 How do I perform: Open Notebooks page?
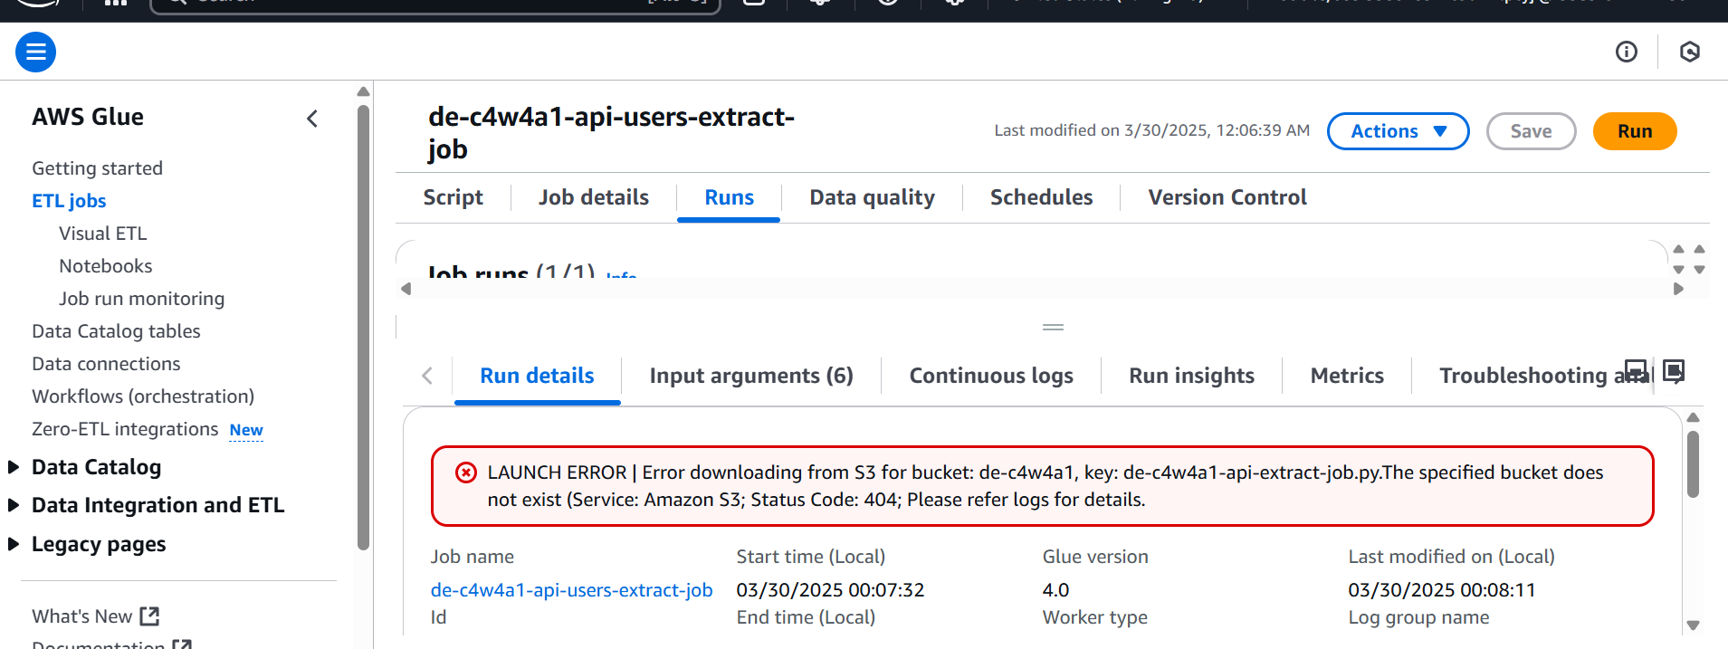click(105, 266)
